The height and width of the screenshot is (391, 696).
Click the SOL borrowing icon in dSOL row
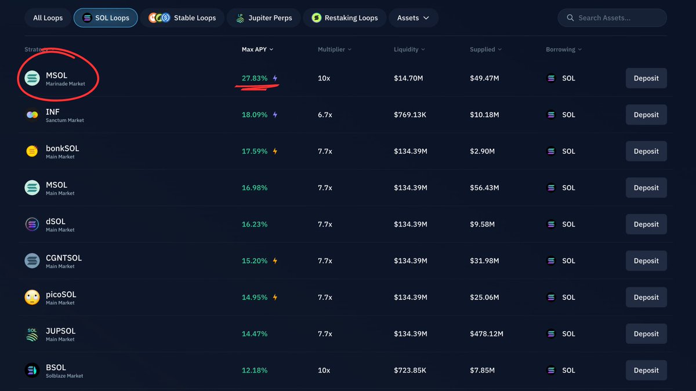point(551,224)
